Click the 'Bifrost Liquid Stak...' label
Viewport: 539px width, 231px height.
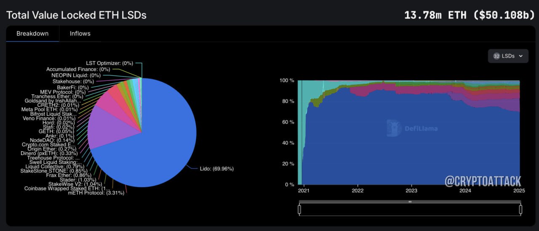(53, 114)
